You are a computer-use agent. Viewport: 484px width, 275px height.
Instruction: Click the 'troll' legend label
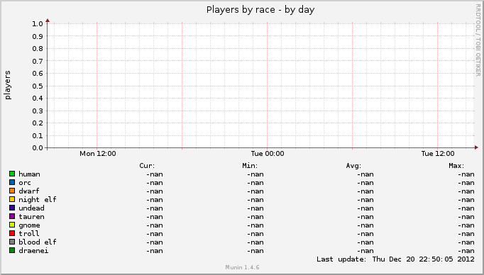tap(29, 234)
